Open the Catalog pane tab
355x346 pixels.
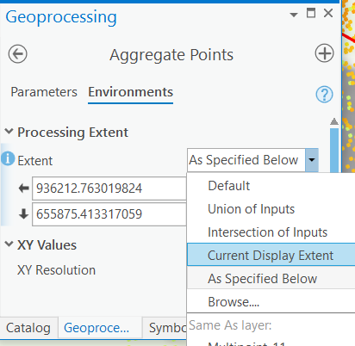(x=28, y=328)
